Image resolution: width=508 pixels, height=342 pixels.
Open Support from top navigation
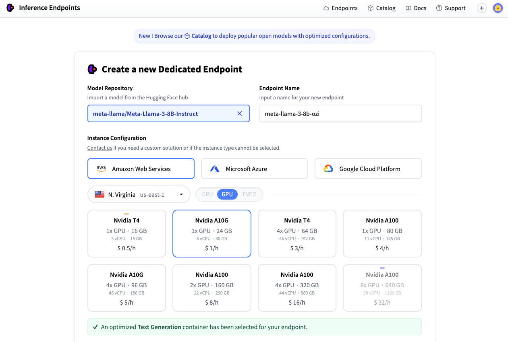(x=451, y=8)
